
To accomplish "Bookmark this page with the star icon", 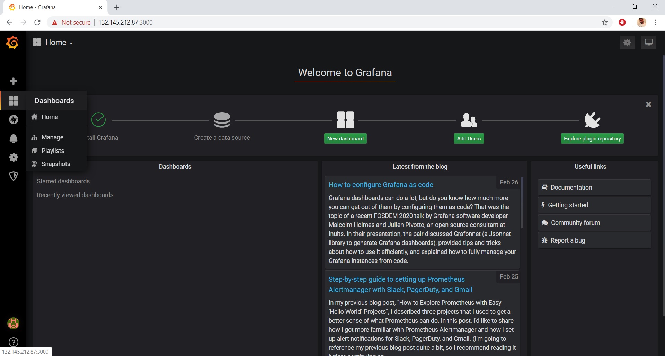I will tap(605, 22).
